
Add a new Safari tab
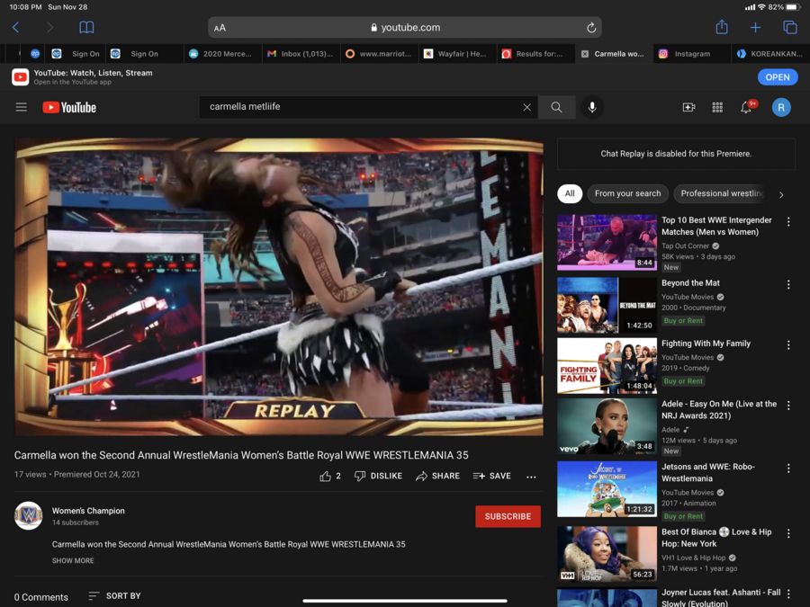click(755, 27)
